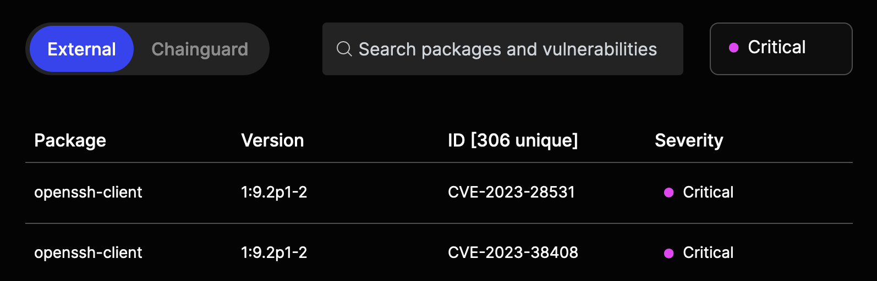877x281 pixels.
Task: Click the ID [306 unique] column header
Action: pyautogui.click(x=513, y=140)
